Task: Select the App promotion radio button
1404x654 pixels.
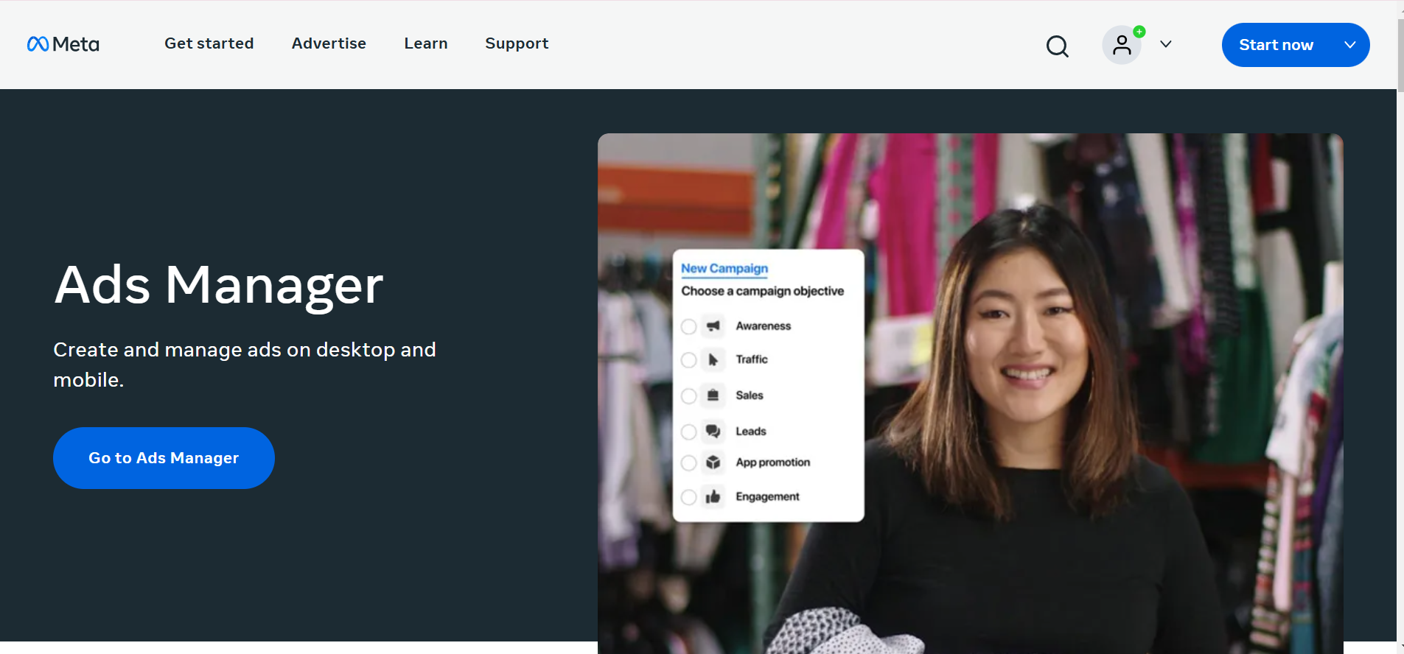Action: tap(688, 463)
